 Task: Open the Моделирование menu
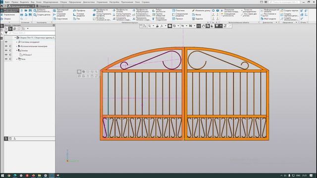pyautogui.click(x=51, y=2)
